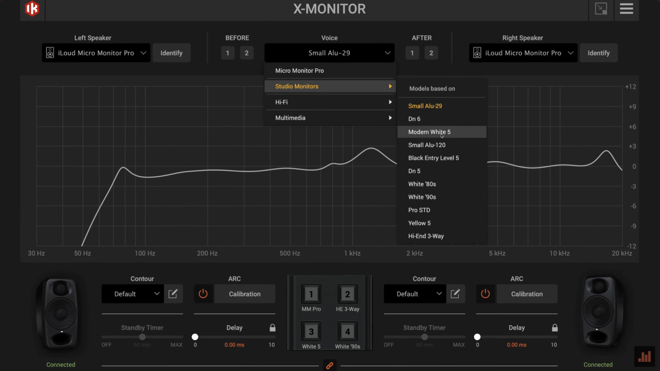This screenshot has width=660, height=371.
Task: Select the Small Alu-29 model
Action: [442, 106]
